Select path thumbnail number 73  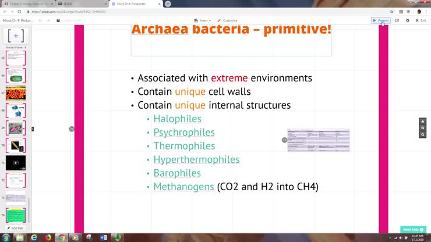tap(16, 198)
